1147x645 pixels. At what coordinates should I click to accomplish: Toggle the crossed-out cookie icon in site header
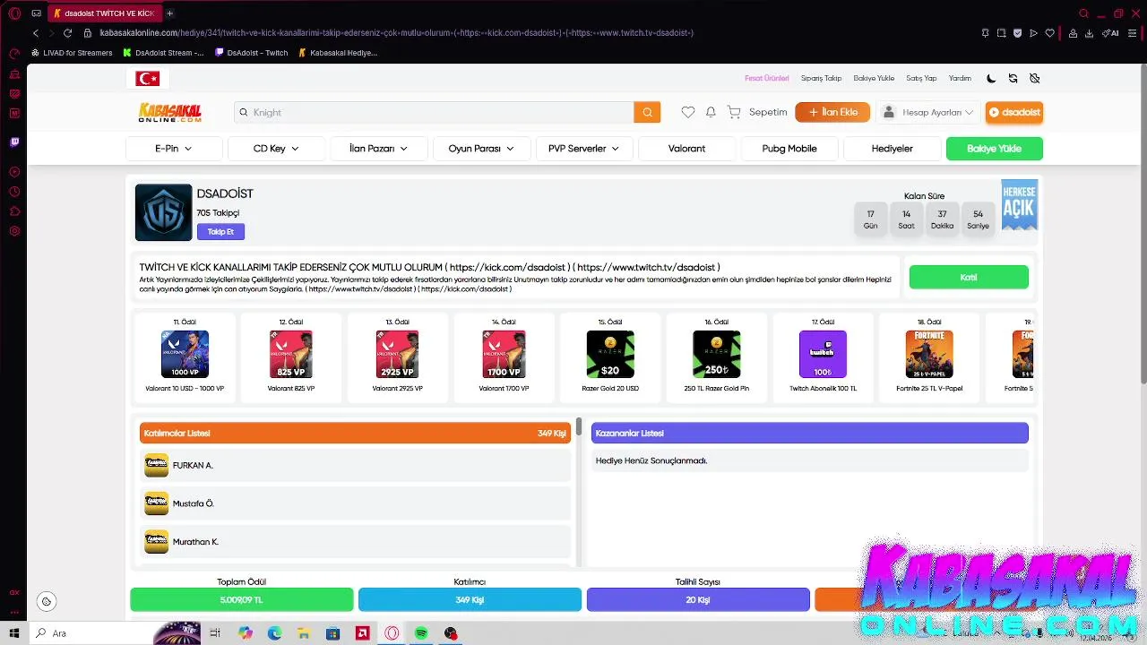(x=1034, y=78)
